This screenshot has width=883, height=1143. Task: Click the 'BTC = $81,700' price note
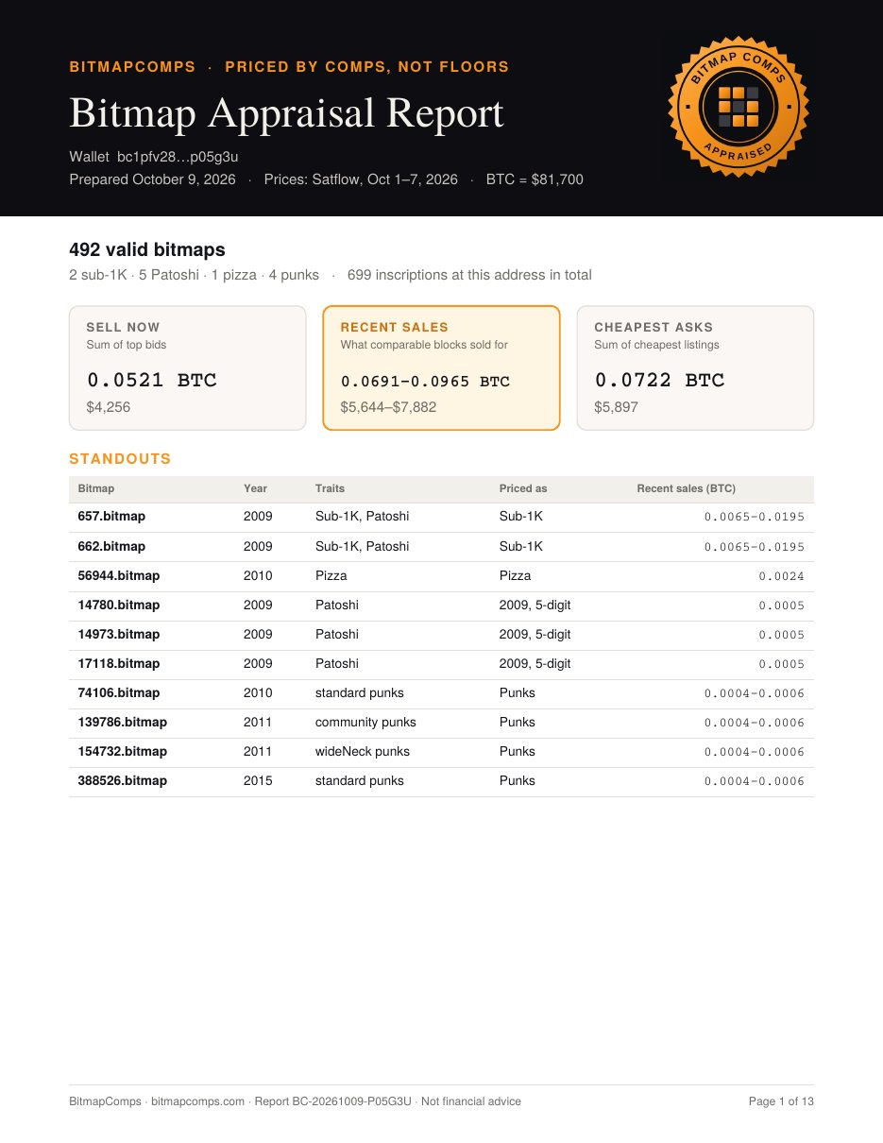coord(535,179)
